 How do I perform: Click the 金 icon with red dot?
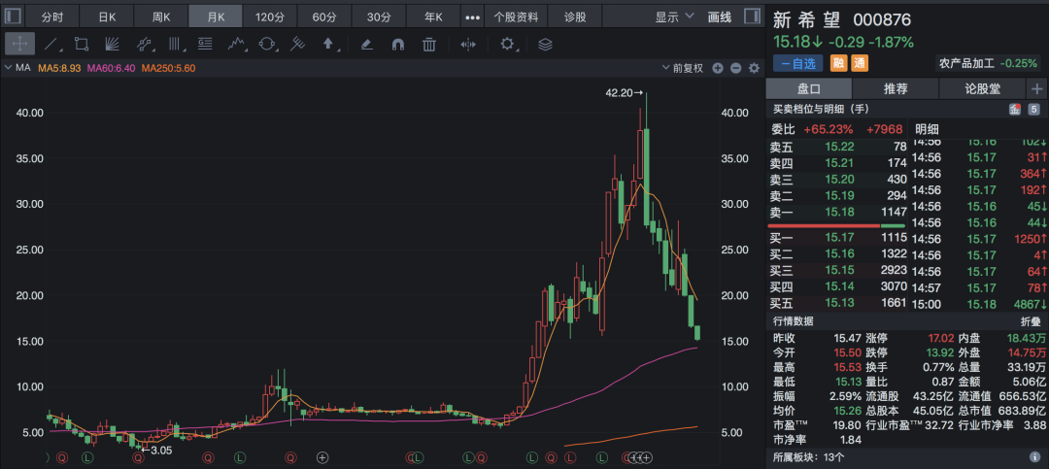tap(1015, 110)
